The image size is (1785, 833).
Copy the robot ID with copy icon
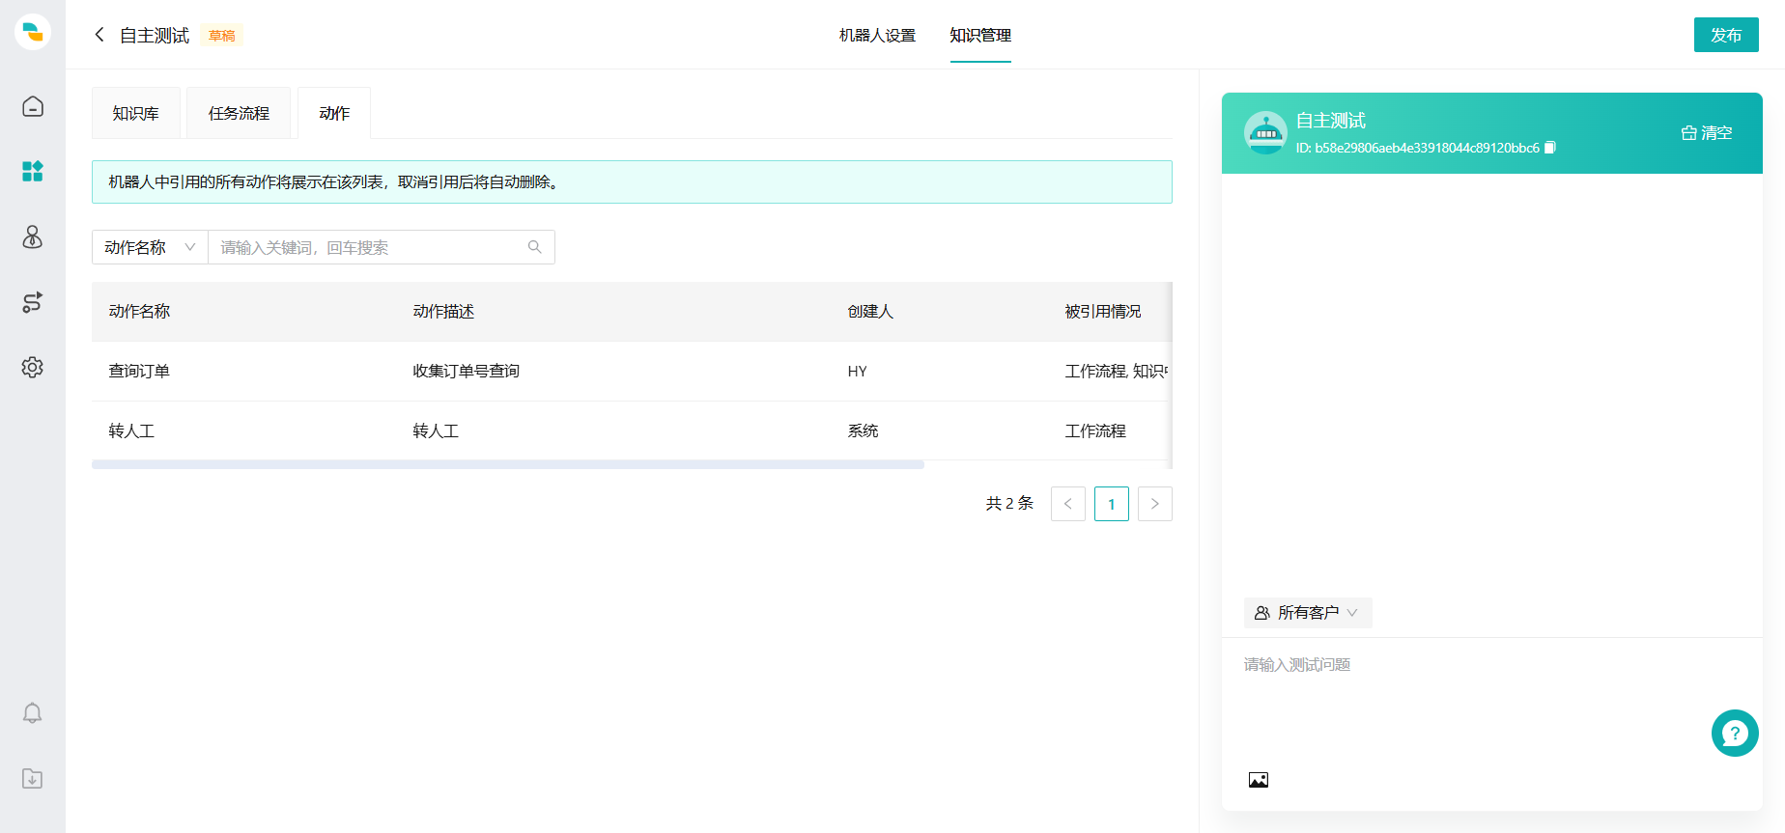[x=1550, y=148]
